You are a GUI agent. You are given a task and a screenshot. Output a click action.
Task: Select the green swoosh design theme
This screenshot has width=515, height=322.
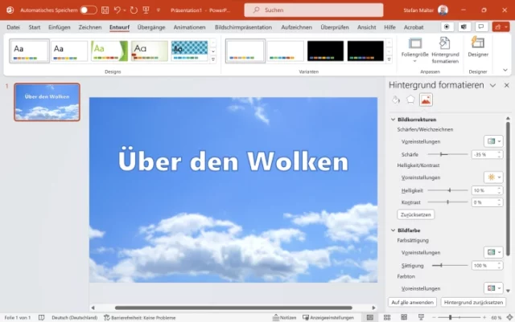click(x=109, y=51)
